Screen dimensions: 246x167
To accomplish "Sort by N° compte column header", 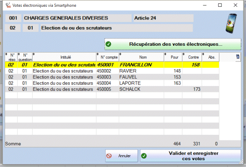I will point(108,57).
